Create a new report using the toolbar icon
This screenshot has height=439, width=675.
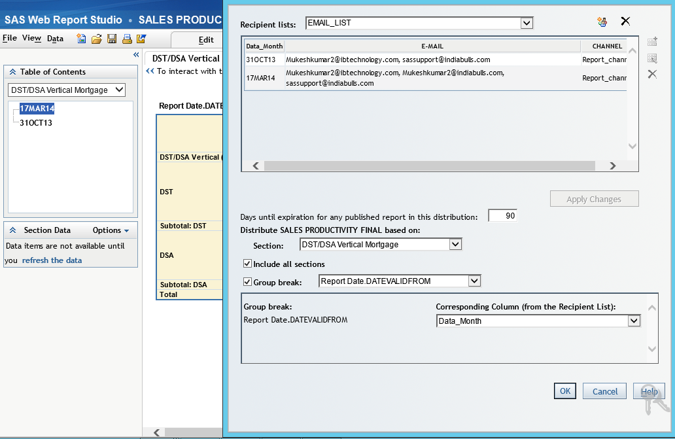tap(80, 39)
